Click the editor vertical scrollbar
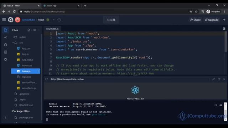 tap(226, 42)
